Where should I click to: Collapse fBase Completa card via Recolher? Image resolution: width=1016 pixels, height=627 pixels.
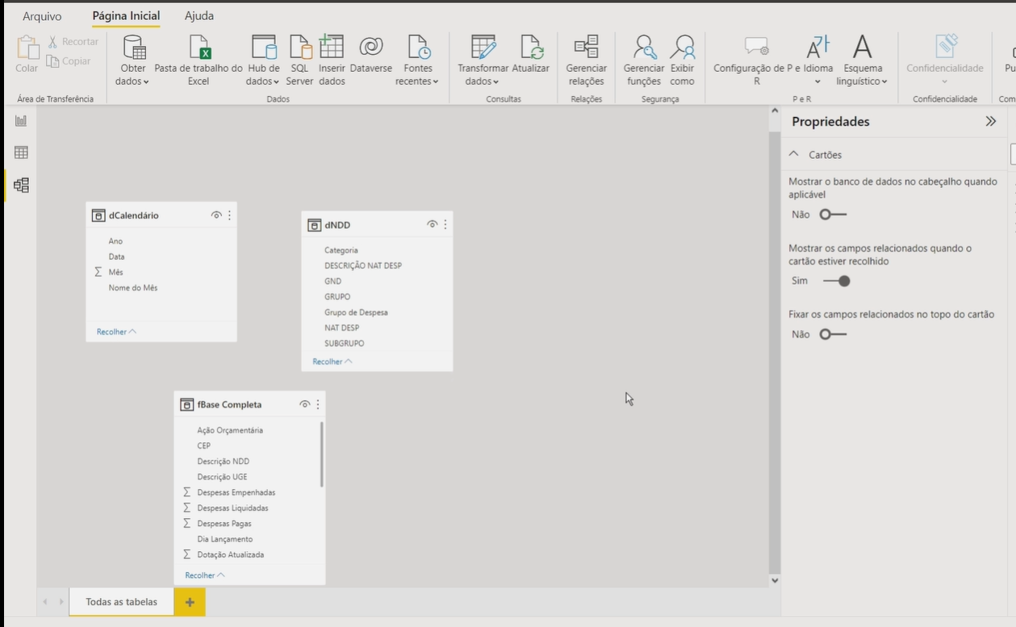pyautogui.click(x=205, y=575)
